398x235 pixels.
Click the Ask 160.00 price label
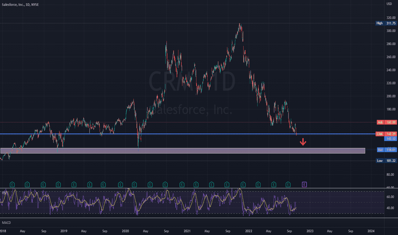(x=386, y=122)
